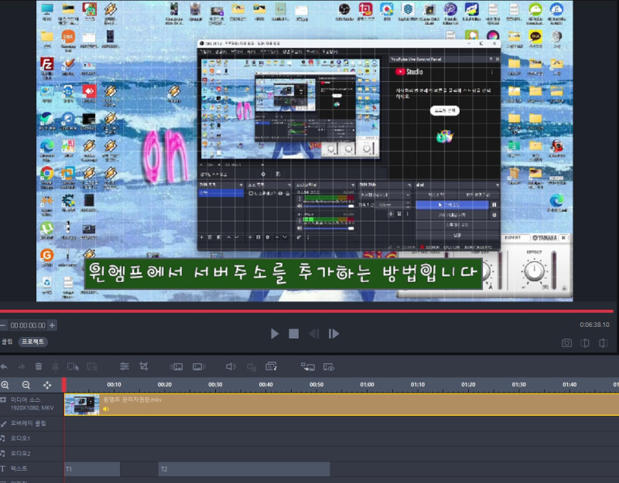This screenshot has width=619, height=483.
Task: Click the stacked frames with music note icon
Action: [x=272, y=366]
